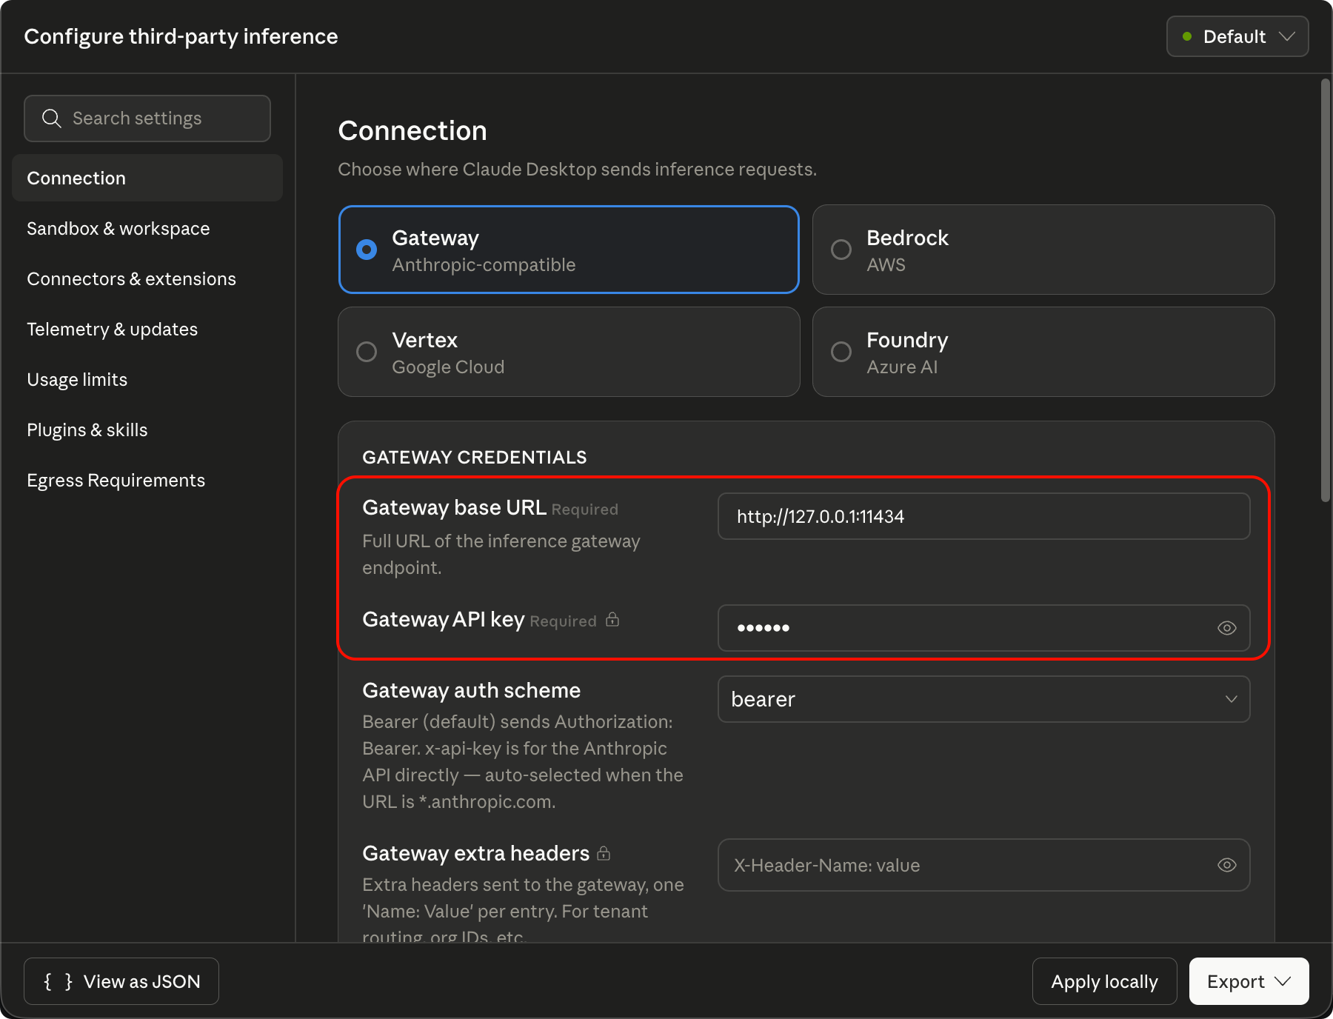
Task: Click the lock icon beside Gateway extra headers
Action: (x=604, y=853)
